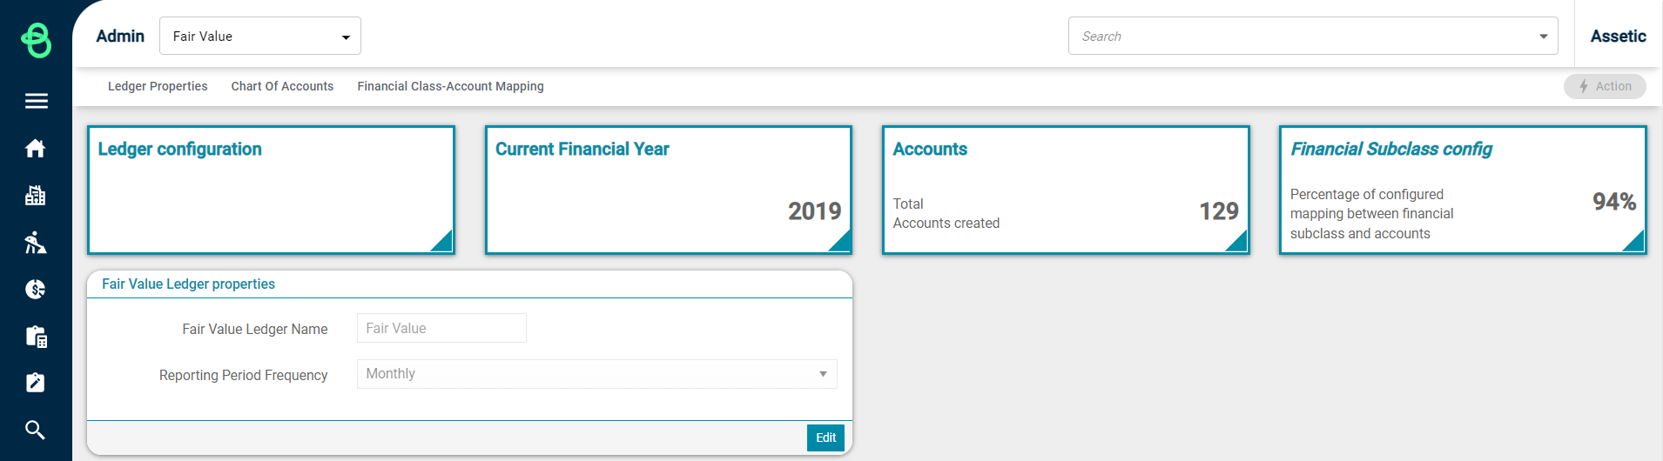The height and width of the screenshot is (461, 1663).
Task: Open the Assets building icon
Action: point(36,195)
